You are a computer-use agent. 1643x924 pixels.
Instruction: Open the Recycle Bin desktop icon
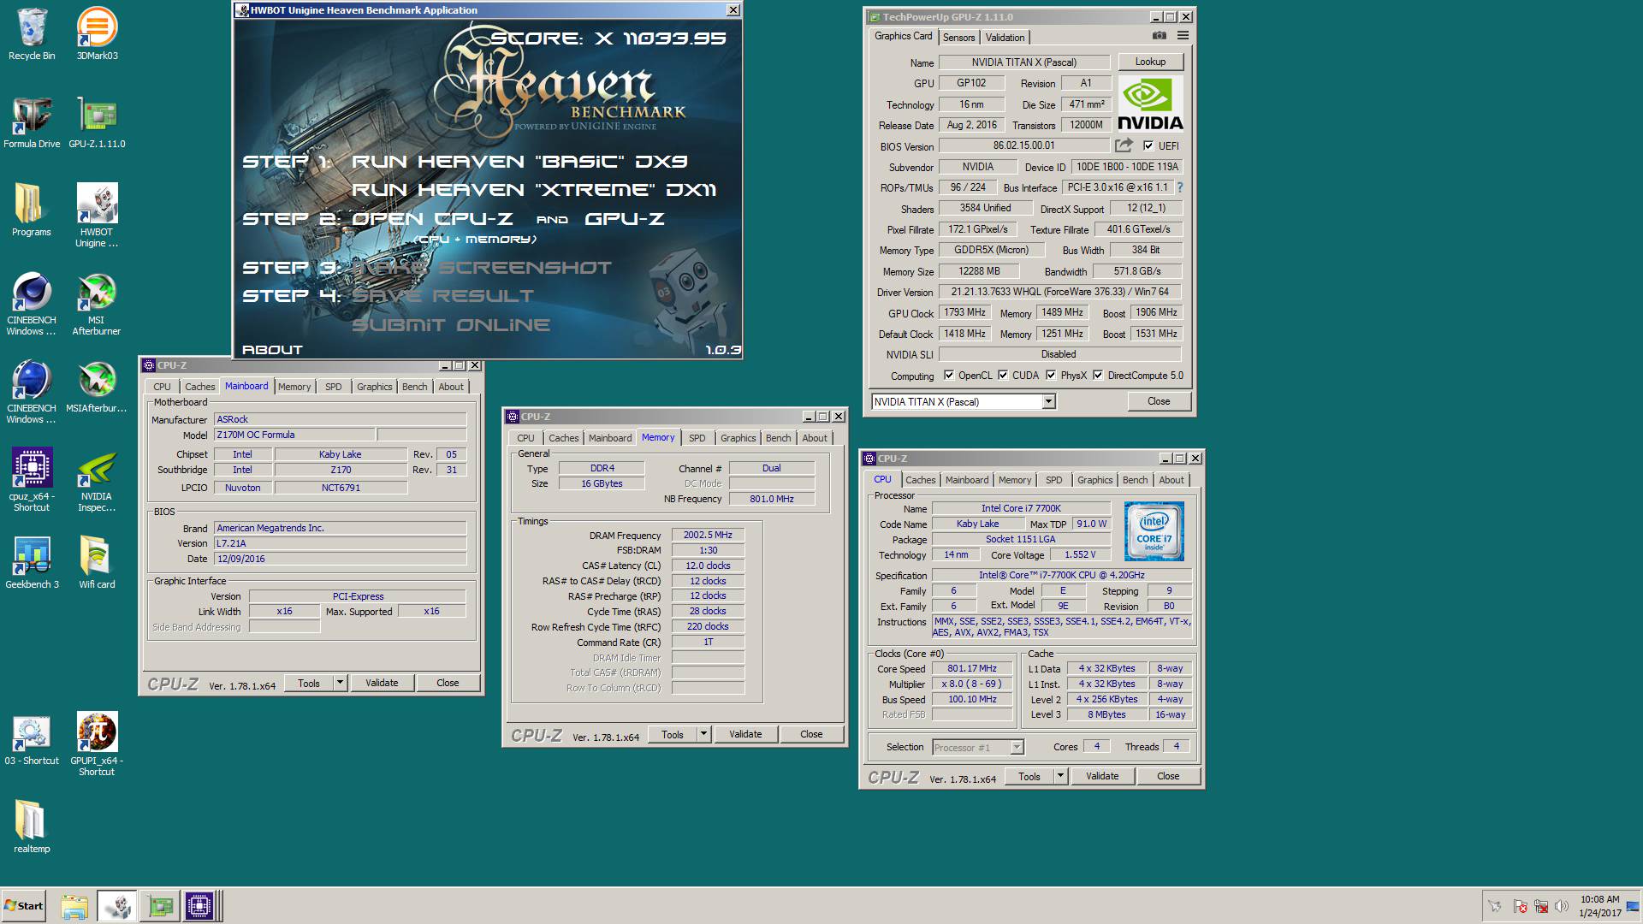point(32,34)
